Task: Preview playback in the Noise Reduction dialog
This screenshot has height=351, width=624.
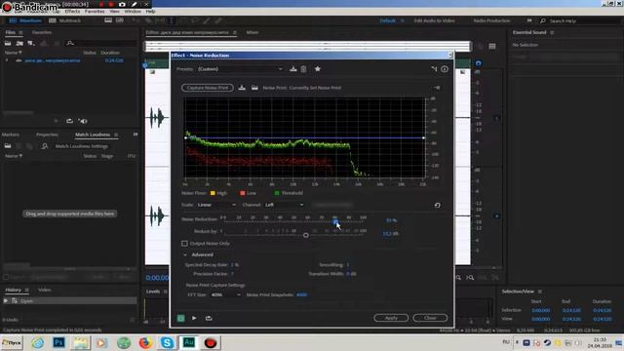Action: click(x=194, y=318)
